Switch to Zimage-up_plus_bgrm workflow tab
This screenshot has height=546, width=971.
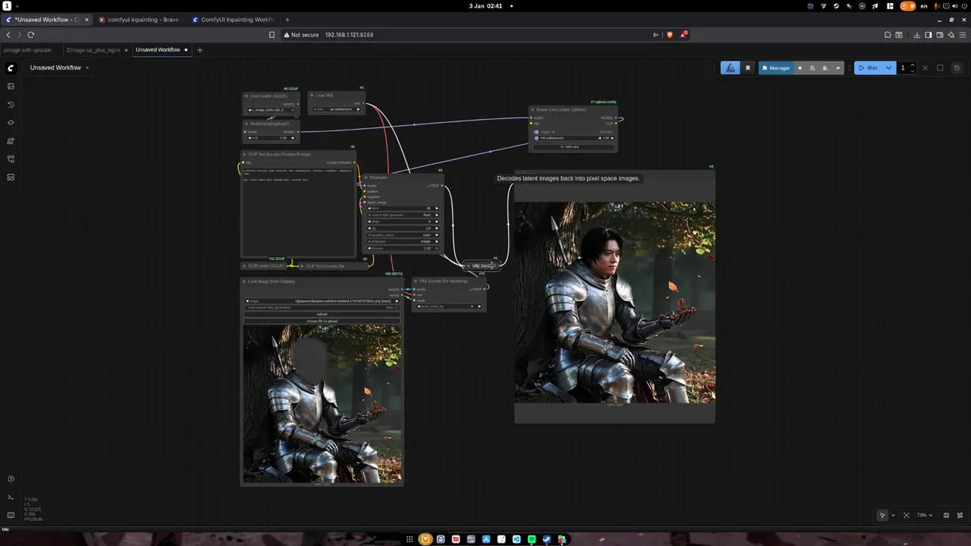click(93, 50)
